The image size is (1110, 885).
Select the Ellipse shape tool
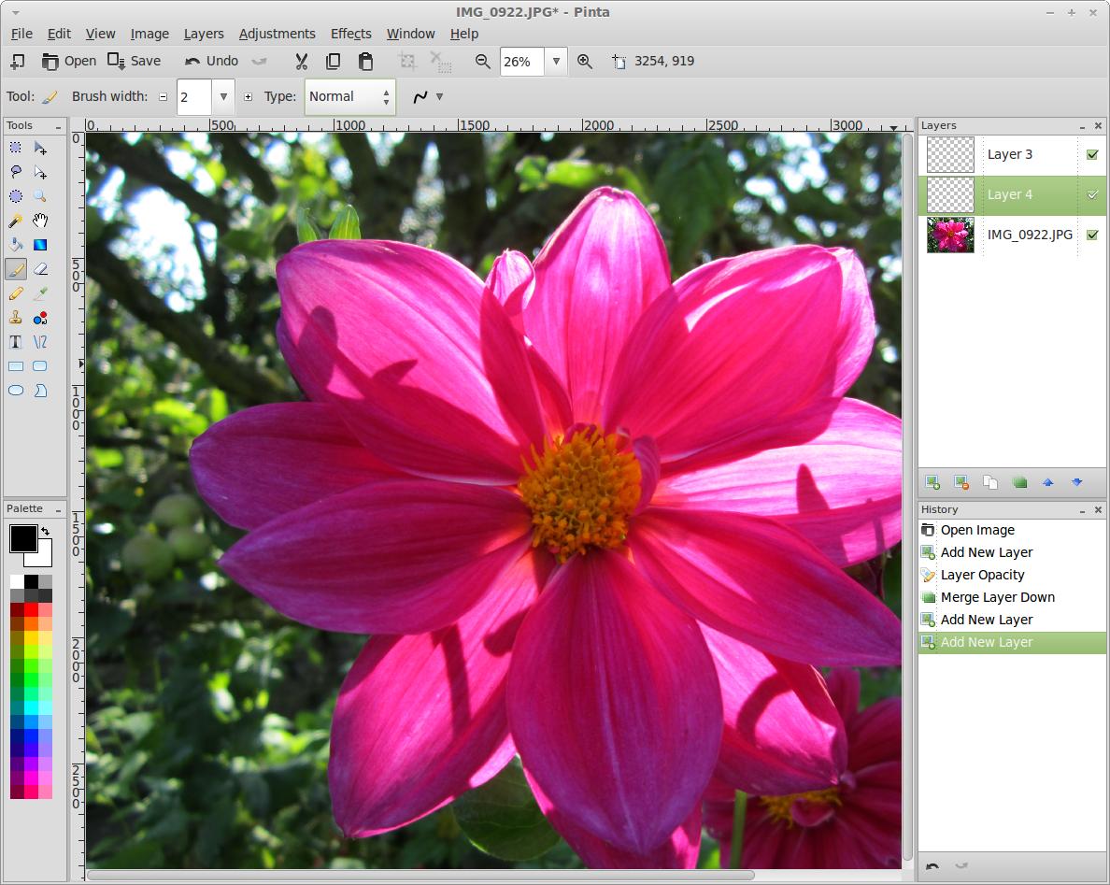click(x=16, y=390)
